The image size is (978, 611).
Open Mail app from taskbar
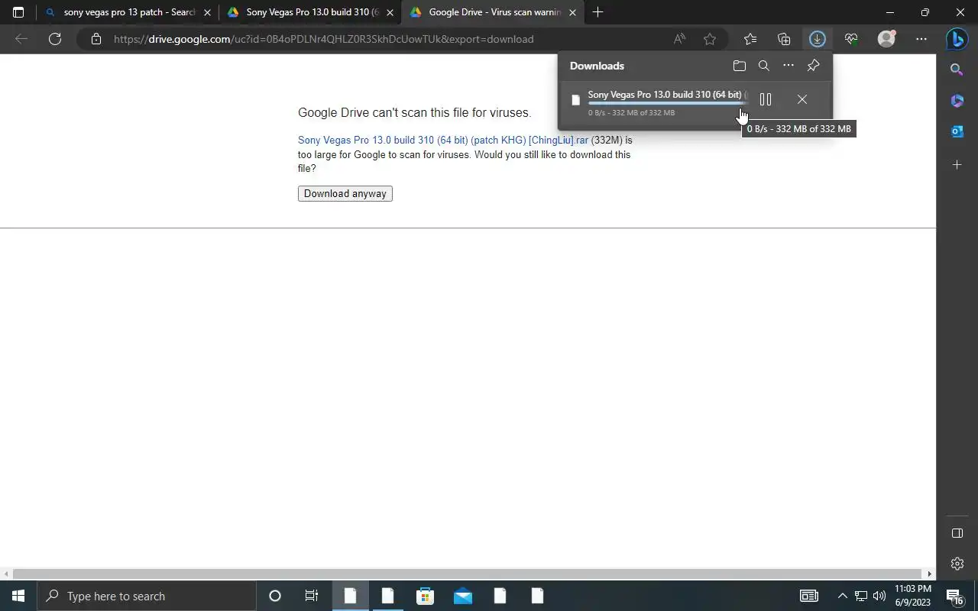point(462,596)
